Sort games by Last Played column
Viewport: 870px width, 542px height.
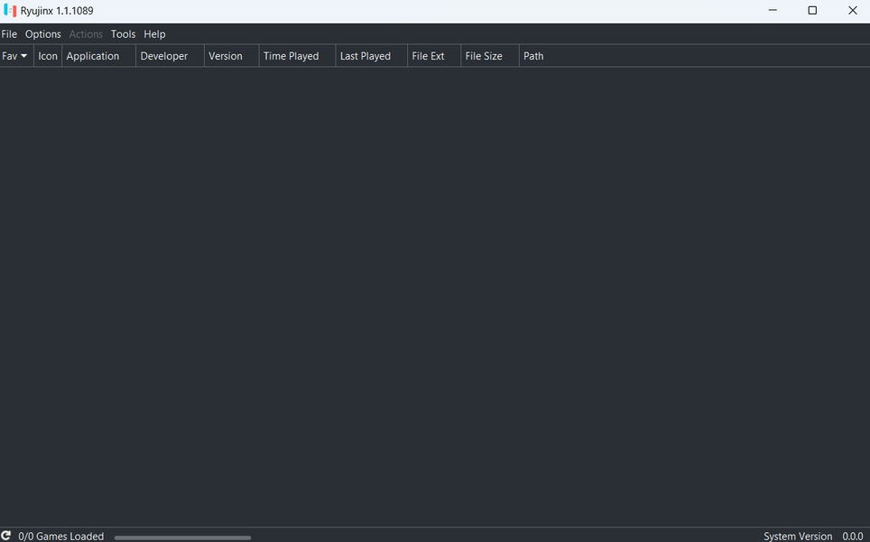pos(372,55)
